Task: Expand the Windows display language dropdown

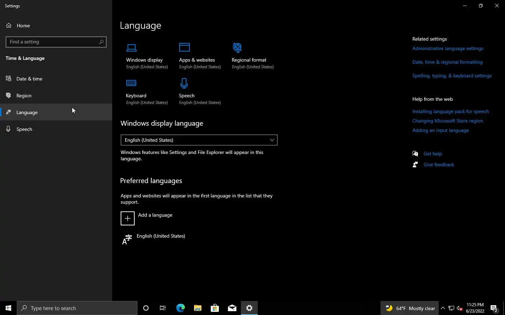Action: [199, 140]
